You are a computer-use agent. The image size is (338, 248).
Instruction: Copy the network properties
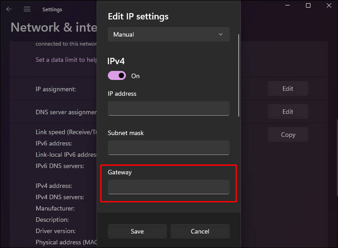[x=287, y=135]
